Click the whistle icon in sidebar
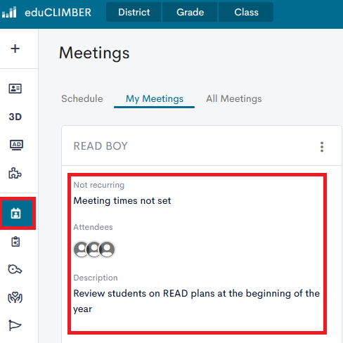Image resolution: width=343 pixels, height=343 pixels. [x=15, y=269]
